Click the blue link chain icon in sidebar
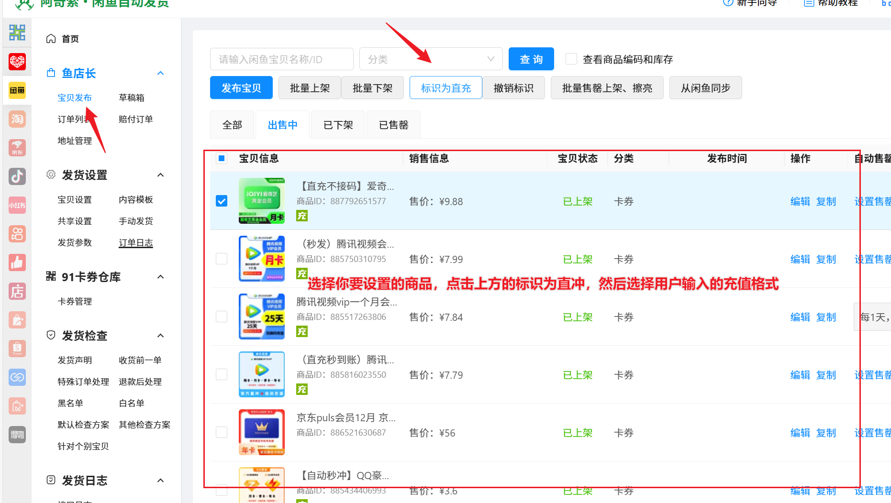 [17, 377]
